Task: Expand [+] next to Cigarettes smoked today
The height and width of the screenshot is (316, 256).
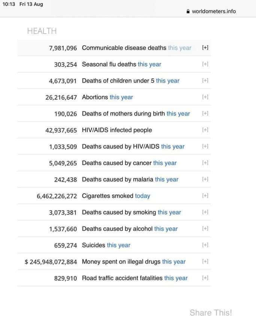Action: click(x=205, y=196)
